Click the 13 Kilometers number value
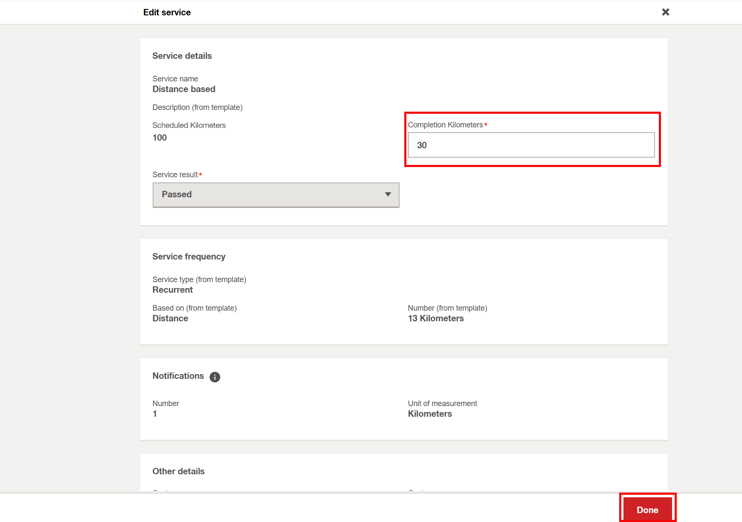 coord(436,318)
